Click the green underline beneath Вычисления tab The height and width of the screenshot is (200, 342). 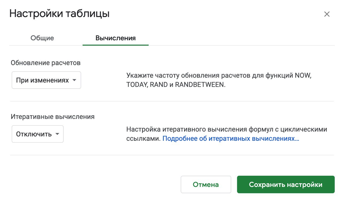click(x=116, y=45)
